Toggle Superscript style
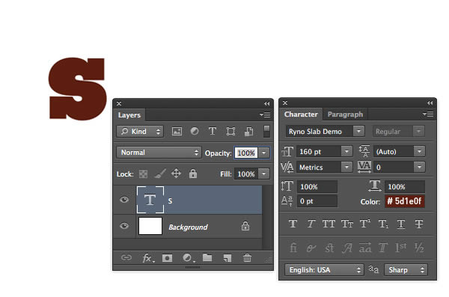 (365, 224)
